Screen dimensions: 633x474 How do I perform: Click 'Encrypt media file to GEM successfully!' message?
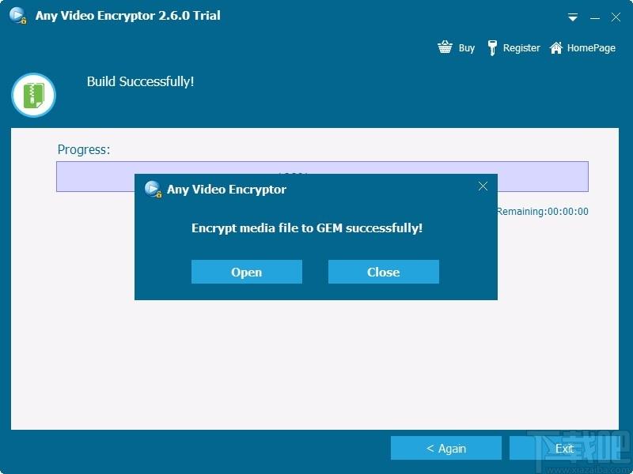(307, 228)
